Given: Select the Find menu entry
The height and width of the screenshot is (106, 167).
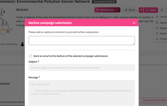Looking at the screenshot, I should (163, 39).
